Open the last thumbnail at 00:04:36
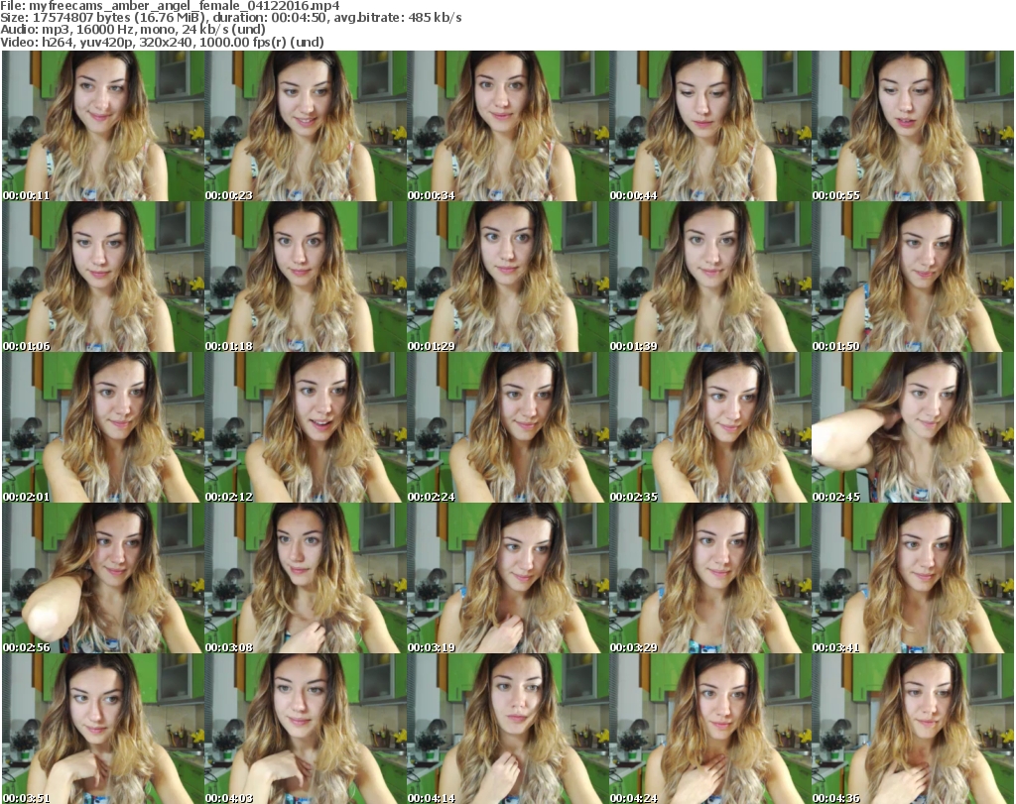The height and width of the screenshot is (804, 1016). [x=912, y=729]
